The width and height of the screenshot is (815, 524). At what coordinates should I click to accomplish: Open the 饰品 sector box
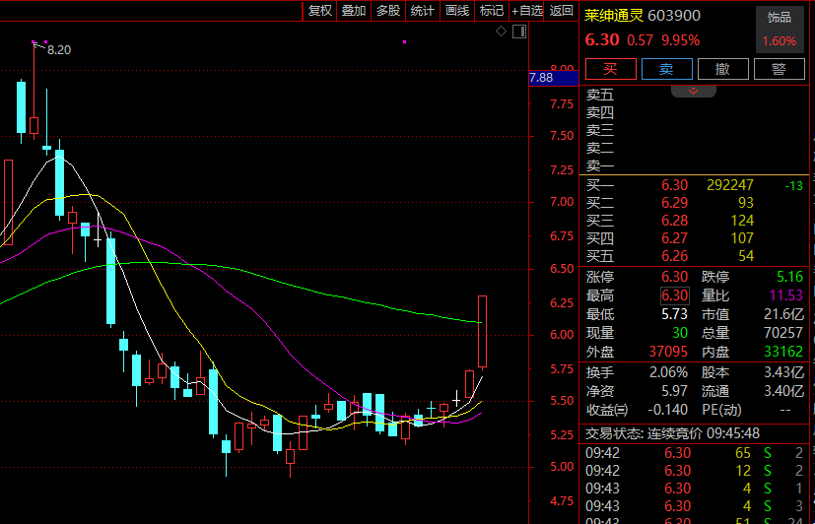click(x=780, y=29)
